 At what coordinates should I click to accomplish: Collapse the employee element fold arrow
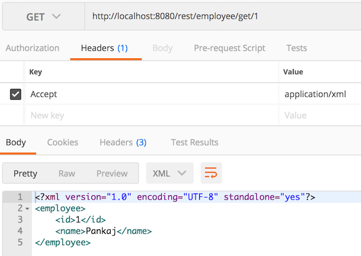[28, 209]
